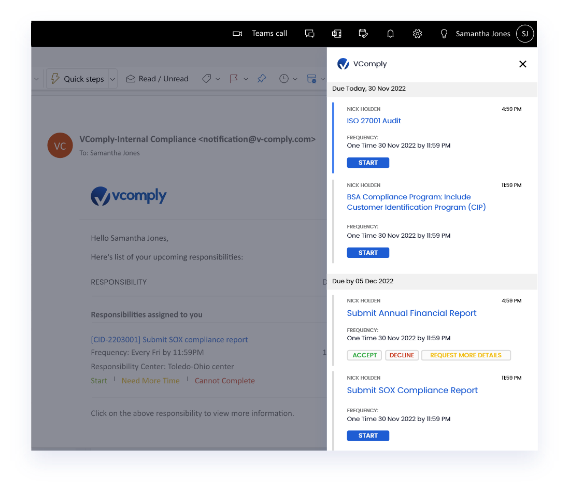Click the VC sender avatar
Screen dimensions: 569x492
60,146
